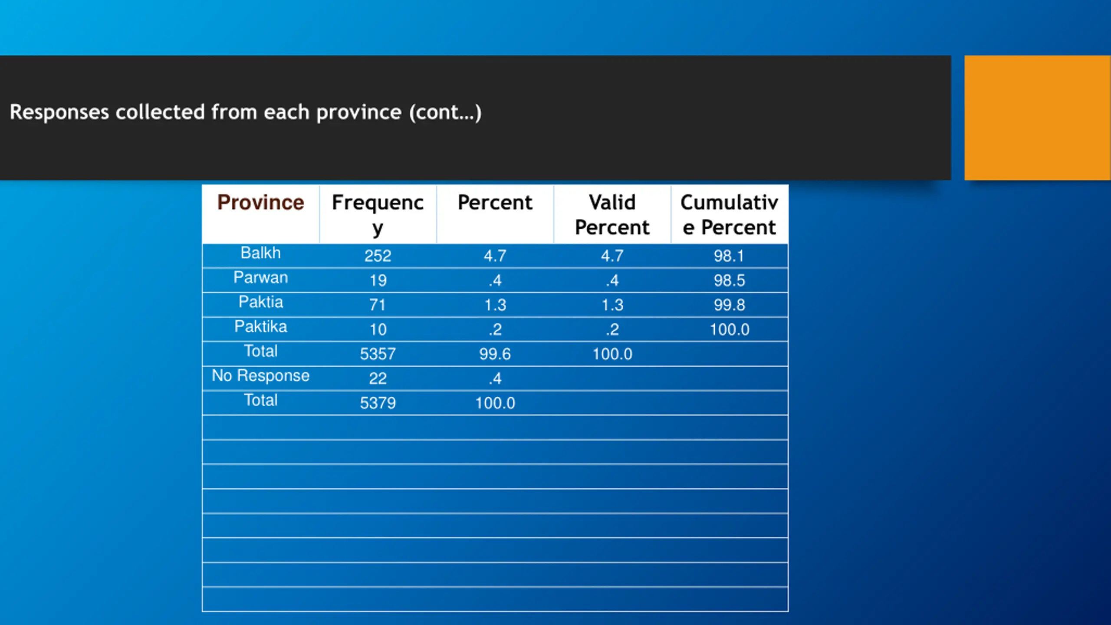The height and width of the screenshot is (625, 1111).
Task: Click the Percent column header
Action: 495,202
